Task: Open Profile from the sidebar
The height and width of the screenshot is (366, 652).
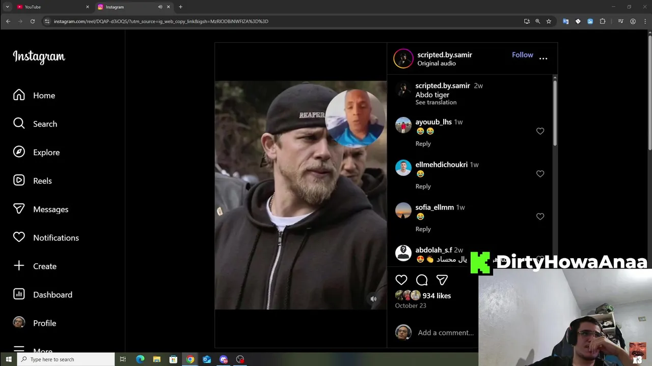Action: click(x=35, y=323)
